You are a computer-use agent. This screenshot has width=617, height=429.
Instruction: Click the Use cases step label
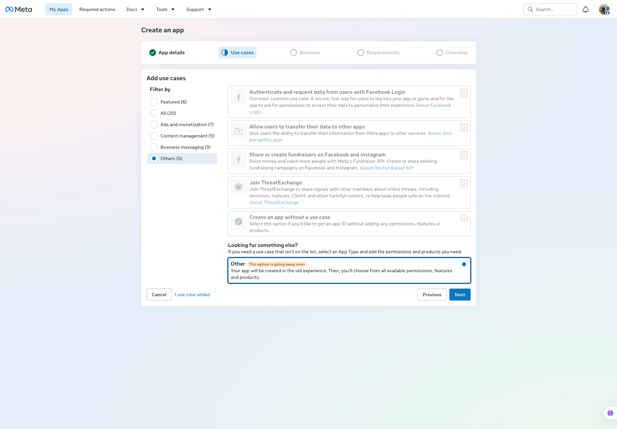242,53
